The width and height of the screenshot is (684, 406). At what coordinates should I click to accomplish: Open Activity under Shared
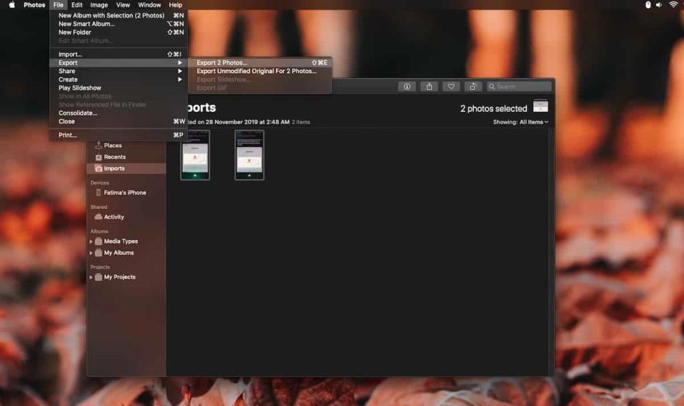pos(114,216)
